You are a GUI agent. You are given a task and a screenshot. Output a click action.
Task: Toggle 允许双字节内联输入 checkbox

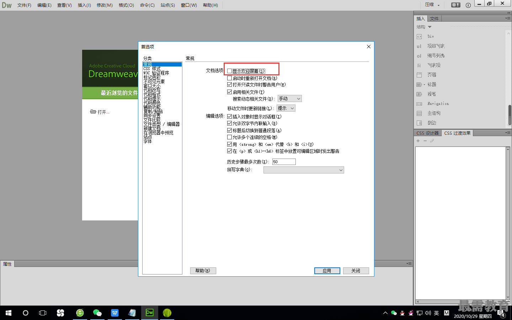pyautogui.click(x=230, y=123)
